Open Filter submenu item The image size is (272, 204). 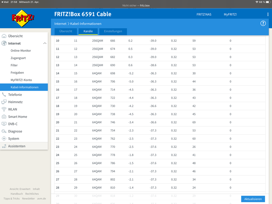pyautogui.click(x=14, y=65)
